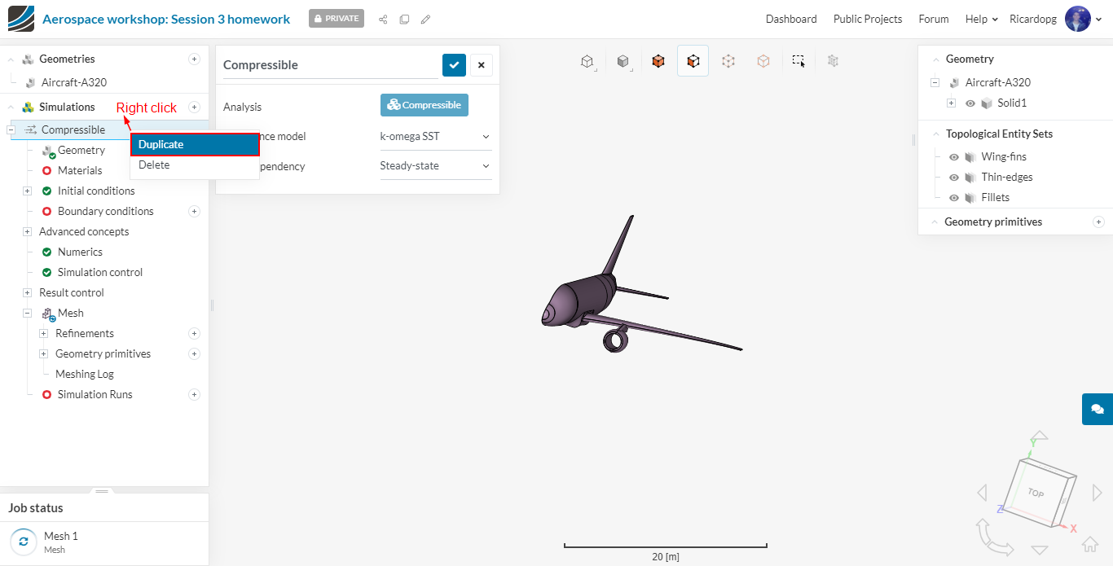Viewport: 1113px width, 566px height.
Task: Click the home view icon near orientation cube
Action: pos(1090,543)
